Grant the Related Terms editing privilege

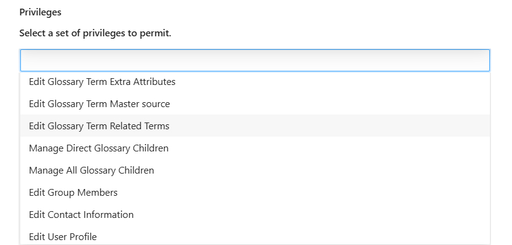pos(255,126)
